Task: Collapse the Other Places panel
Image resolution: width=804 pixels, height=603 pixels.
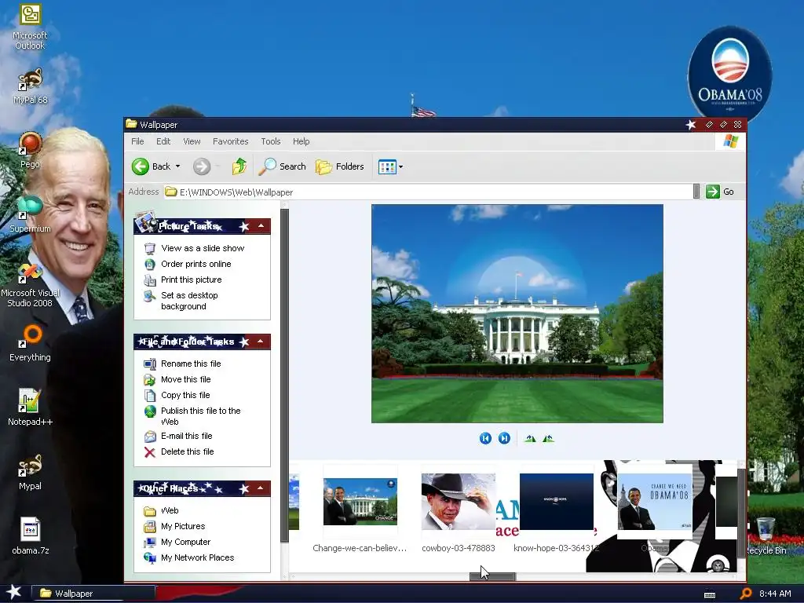Action: coord(261,488)
